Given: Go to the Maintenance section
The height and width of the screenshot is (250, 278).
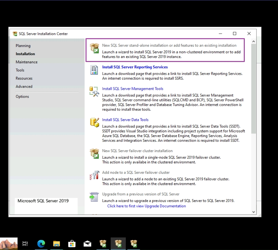Looking at the screenshot, I should pyautogui.click(x=27, y=62).
